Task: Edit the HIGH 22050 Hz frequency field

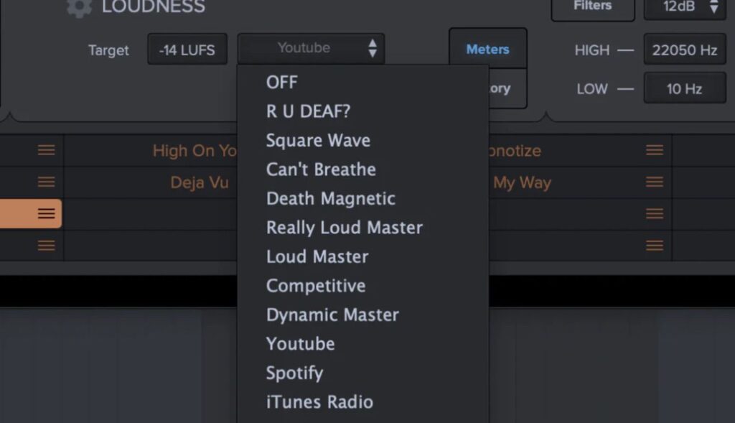Action: point(684,50)
